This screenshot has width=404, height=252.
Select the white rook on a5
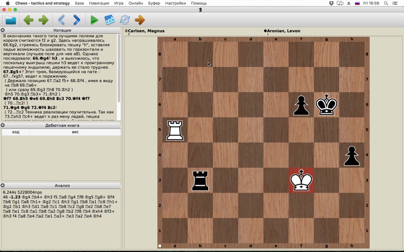(175, 130)
